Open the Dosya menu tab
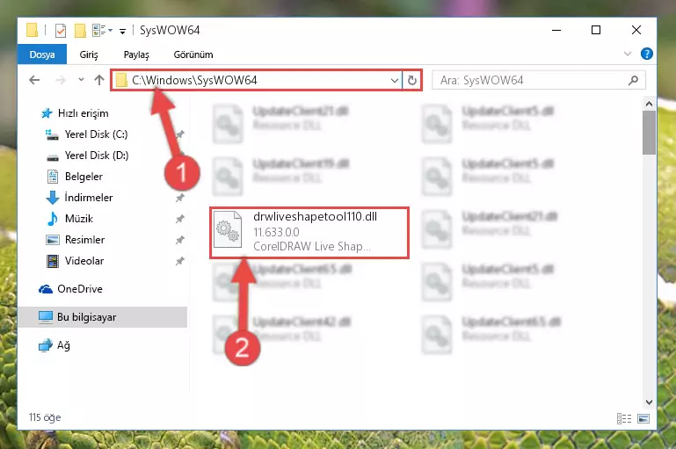676x449 pixels. (42, 54)
